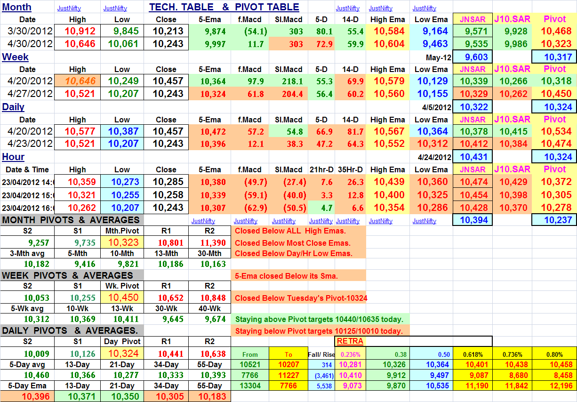Select Week J10.SAR value 10,266
This screenshot has width=577, height=402.
(x=513, y=81)
